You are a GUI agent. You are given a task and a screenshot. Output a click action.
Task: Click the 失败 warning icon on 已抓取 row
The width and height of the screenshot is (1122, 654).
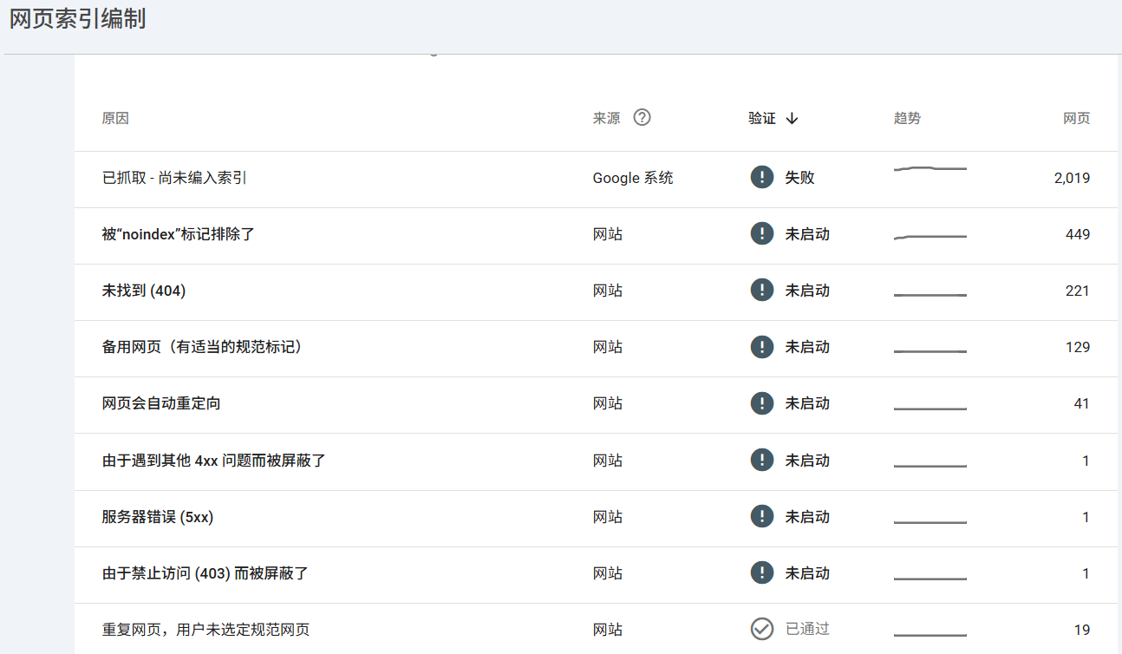point(761,176)
